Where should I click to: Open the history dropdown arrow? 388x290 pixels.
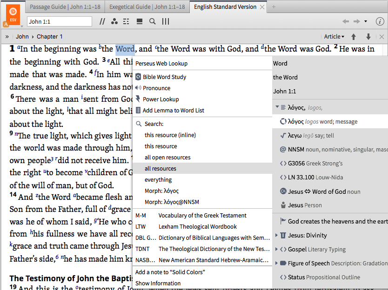click(366, 21)
